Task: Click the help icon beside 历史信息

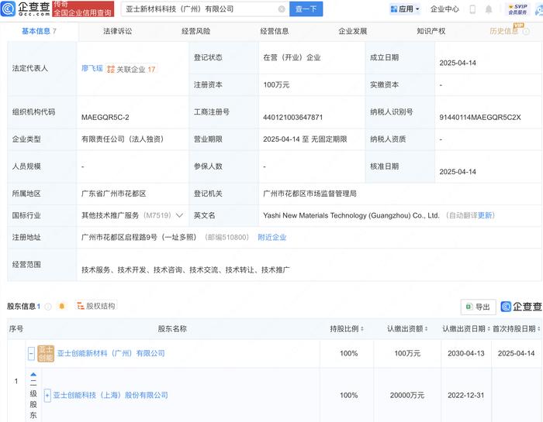Action: (526, 32)
